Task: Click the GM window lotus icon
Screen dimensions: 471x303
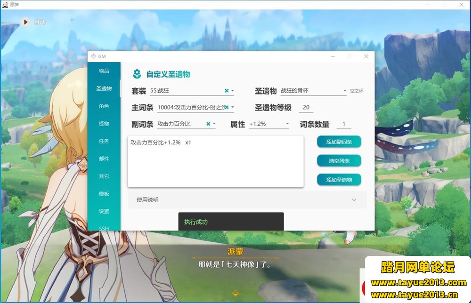Action: tap(93, 56)
